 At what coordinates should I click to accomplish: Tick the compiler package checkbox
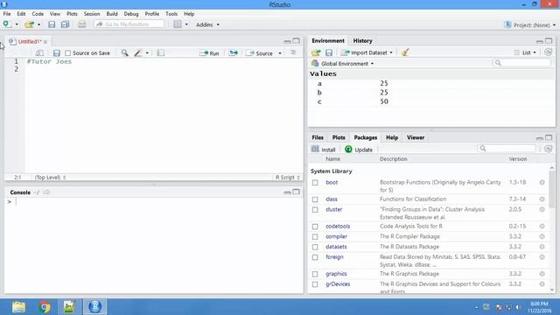315,237
